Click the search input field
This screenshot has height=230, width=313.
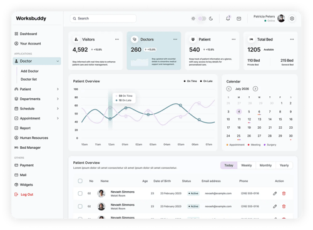click(103, 19)
